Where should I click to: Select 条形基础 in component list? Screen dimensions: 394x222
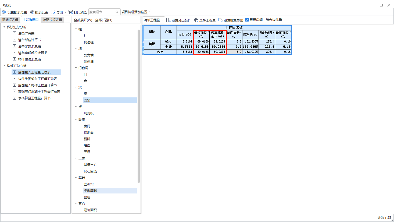pyautogui.click(x=110, y=191)
